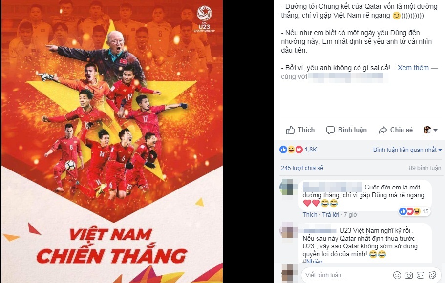Open the 245 lượt chia sẻ list
This screenshot has width=445, height=283.
click(302, 168)
